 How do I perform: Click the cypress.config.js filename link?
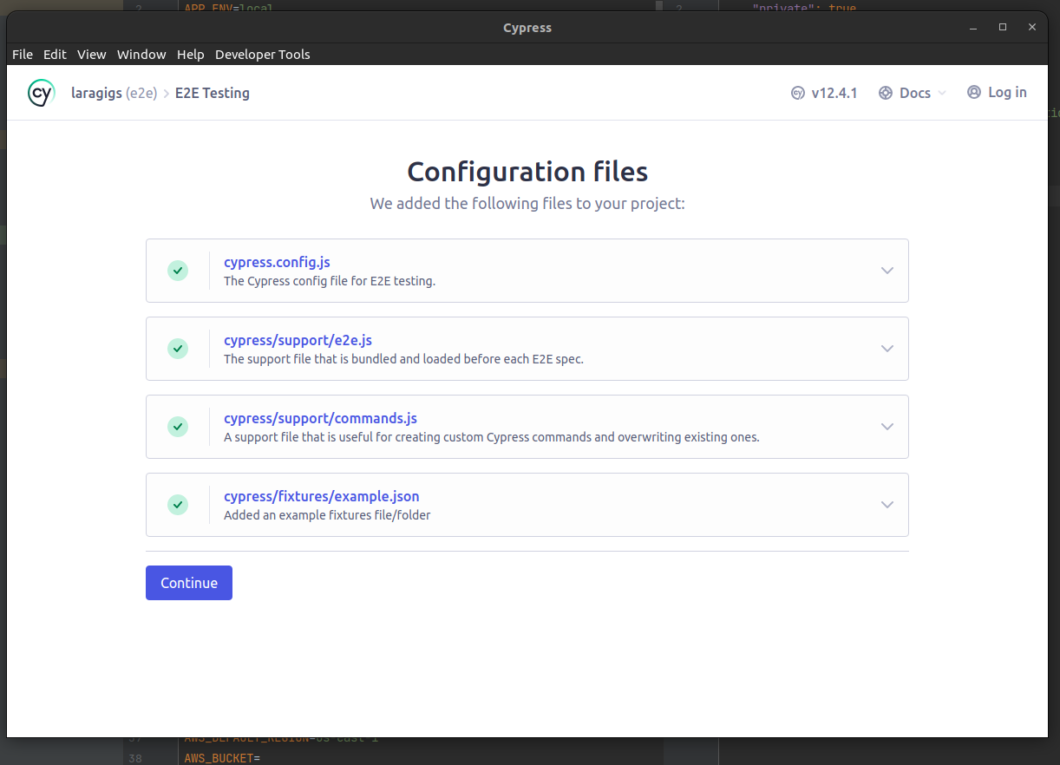277,262
